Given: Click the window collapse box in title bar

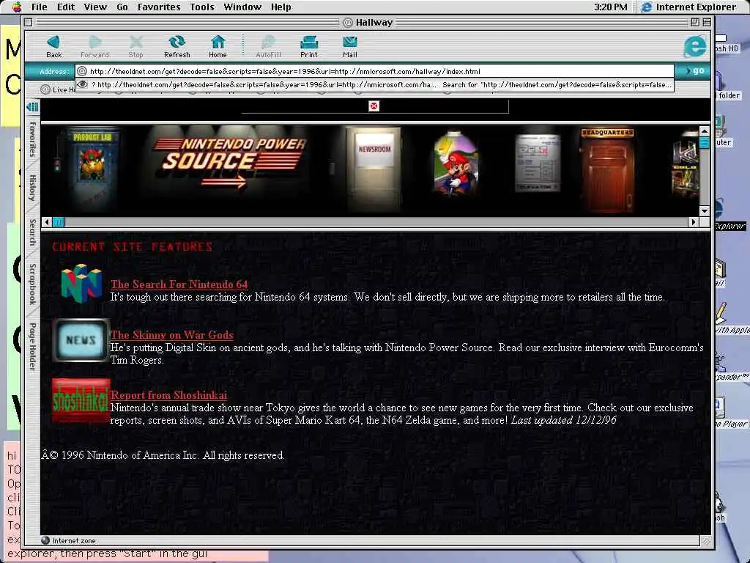Looking at the screenshot, I should pyautogui.click(x=707, y=22).
